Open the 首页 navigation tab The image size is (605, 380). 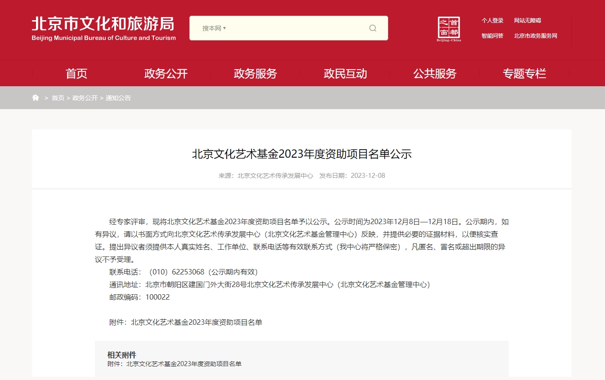(x=76, y=74)
